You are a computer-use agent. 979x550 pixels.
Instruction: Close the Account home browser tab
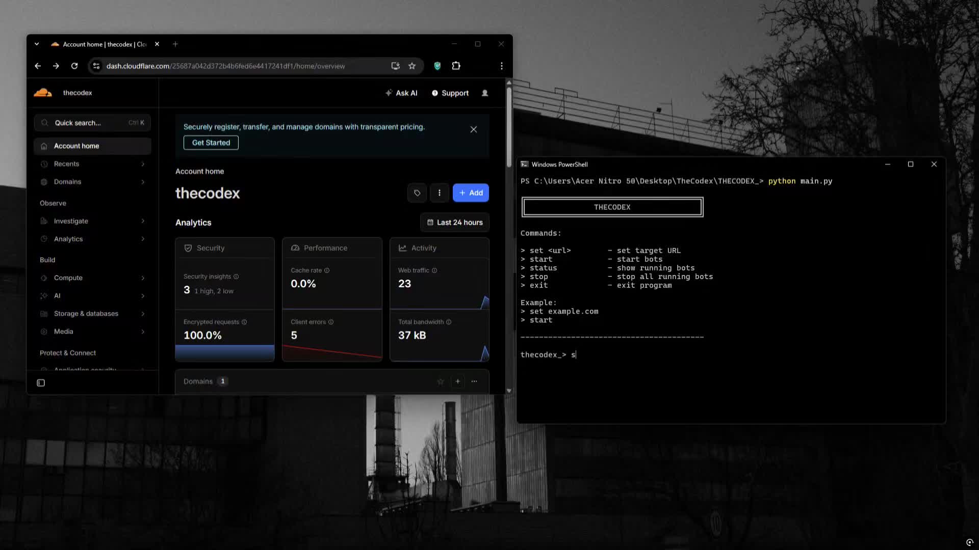[x=157, y=44]
